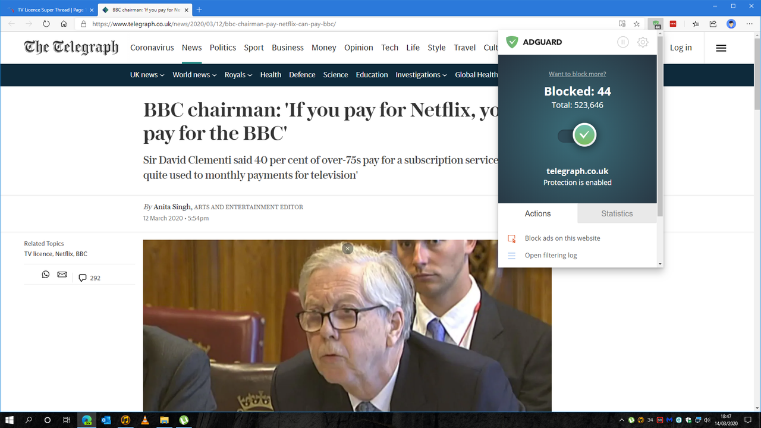This screenshot has width=761, height=428.
Task: Open the Netflix related topic link
Action: (x=64, y=254)
